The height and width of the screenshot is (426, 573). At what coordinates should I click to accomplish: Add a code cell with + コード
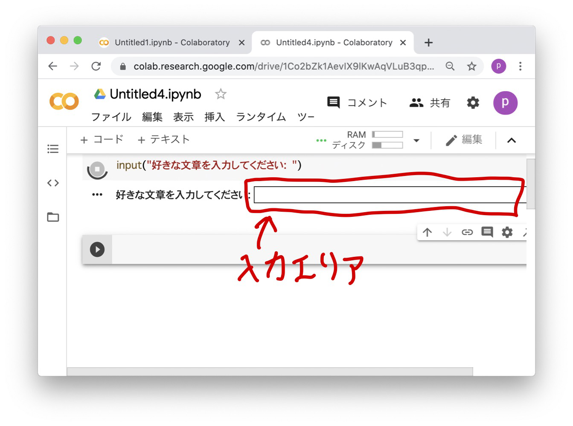coord(102,139)
